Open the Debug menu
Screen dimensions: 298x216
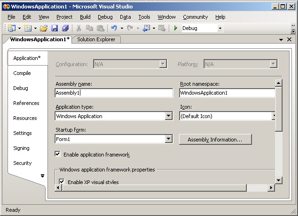coord(105,17)
